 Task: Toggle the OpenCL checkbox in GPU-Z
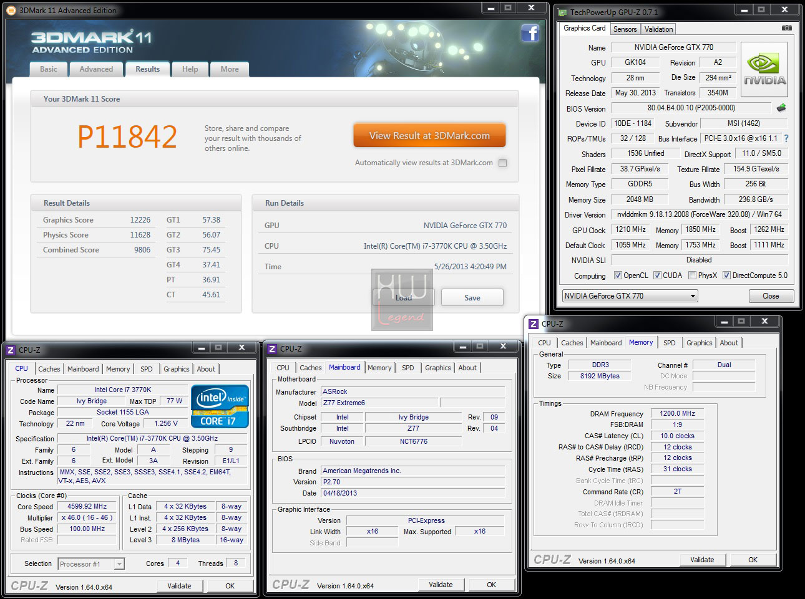click(x=618, y=275)
